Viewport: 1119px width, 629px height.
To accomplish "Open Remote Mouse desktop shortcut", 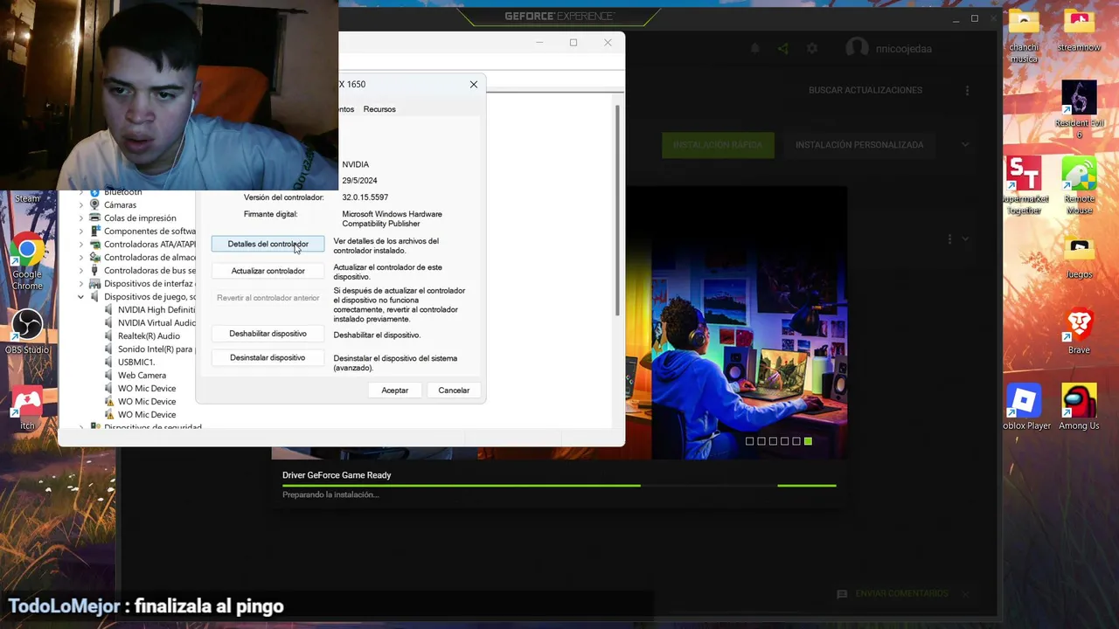I will 1079,186.
